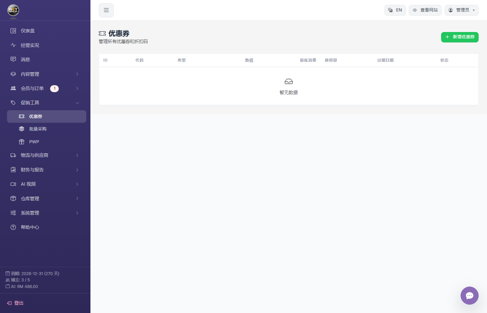This screenshot has width=487, height=313.
Task: Expand the 物流与供应商 chevron
Action: (x=77, y=155)
